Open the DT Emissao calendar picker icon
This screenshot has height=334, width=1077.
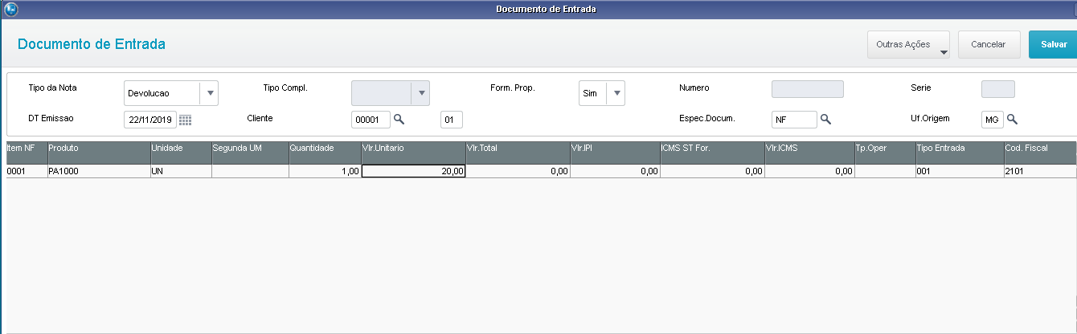click(x=186, y=120)
